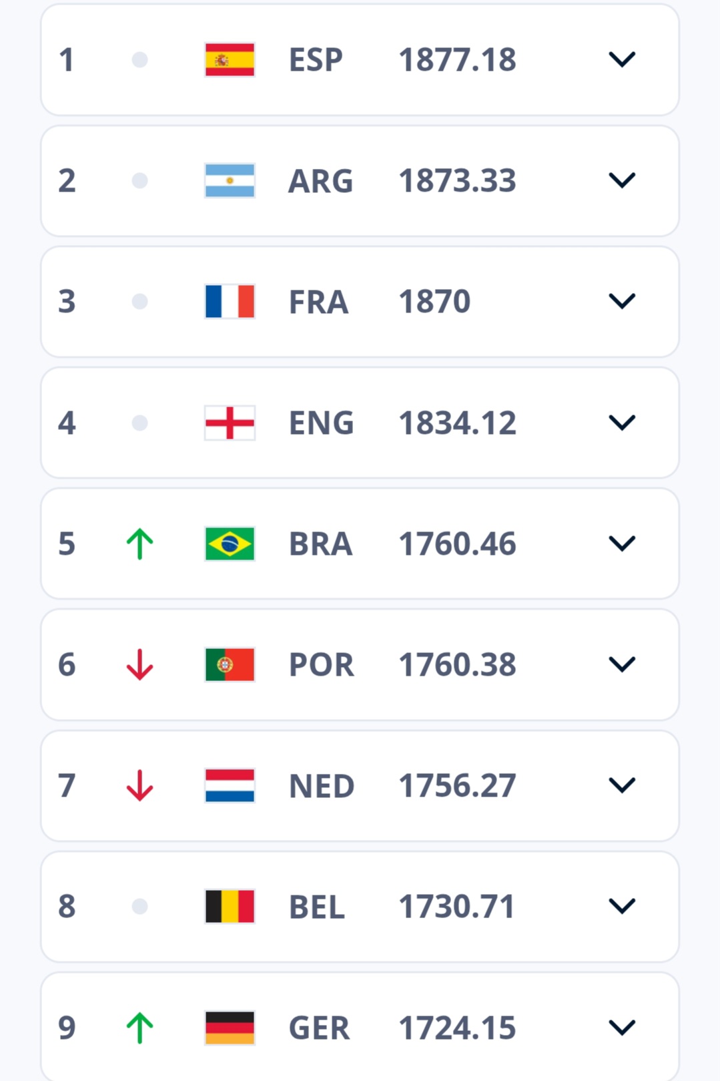Click the Belgium flag icon

[x=230, y=906]
